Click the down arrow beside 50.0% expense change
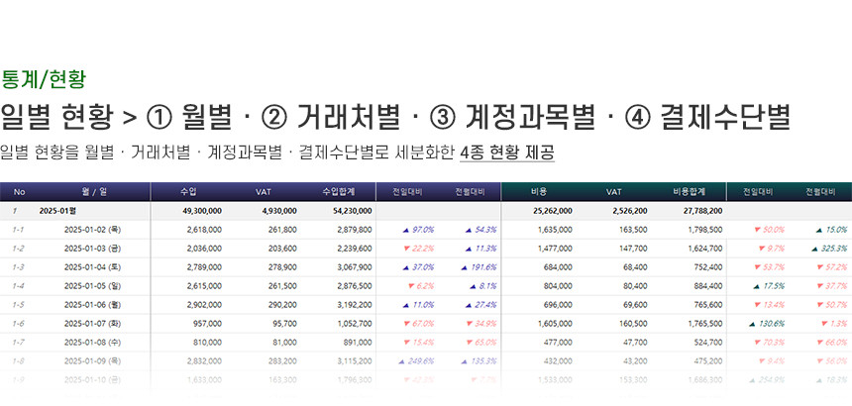852x406 pixels. (758, 229)
